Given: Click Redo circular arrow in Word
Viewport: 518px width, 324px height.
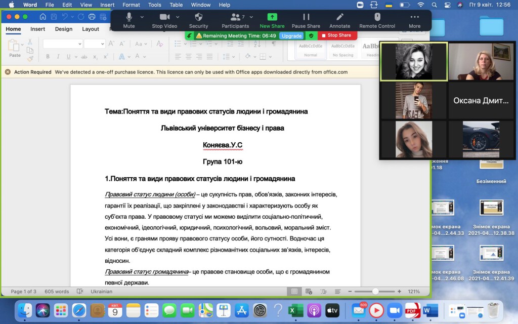Looking at the screenshot, I should tap(80, 17).
